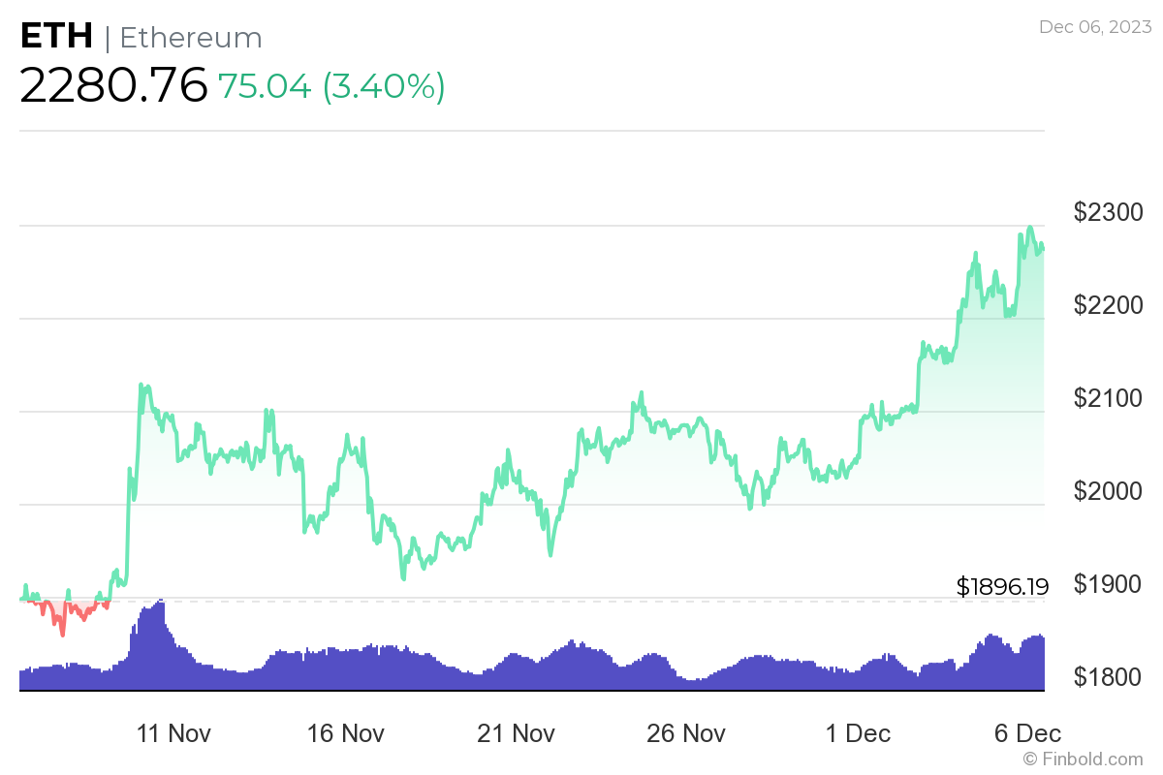Viewport: 1163px width, 775px height.
Task: Select the 21 Nov date marker
Action: (x=516, y=733)
